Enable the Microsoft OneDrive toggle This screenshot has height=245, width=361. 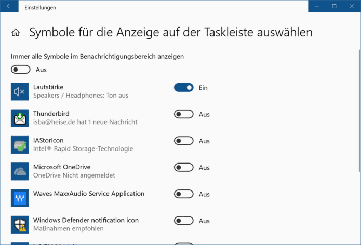[x=183, y=168]
